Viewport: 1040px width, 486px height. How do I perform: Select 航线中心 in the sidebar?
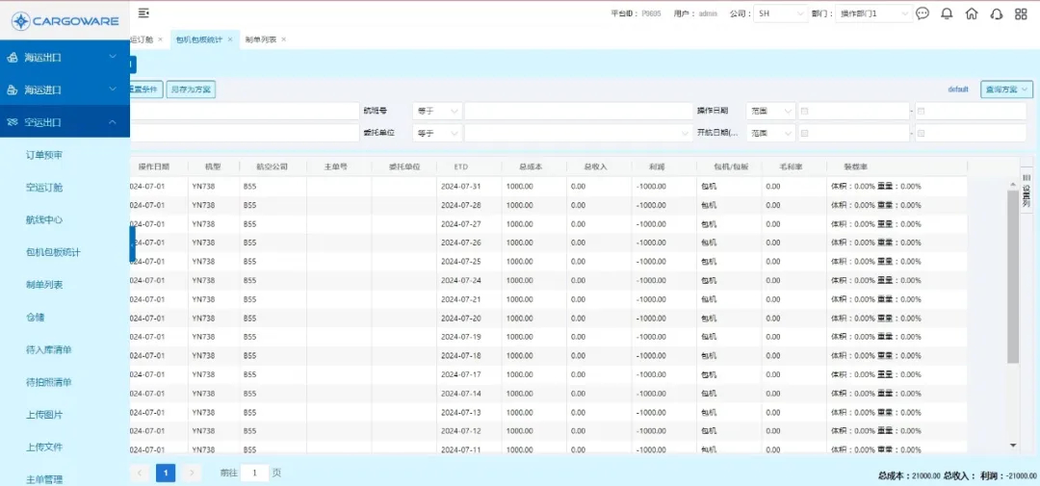[x=44, y=219]
